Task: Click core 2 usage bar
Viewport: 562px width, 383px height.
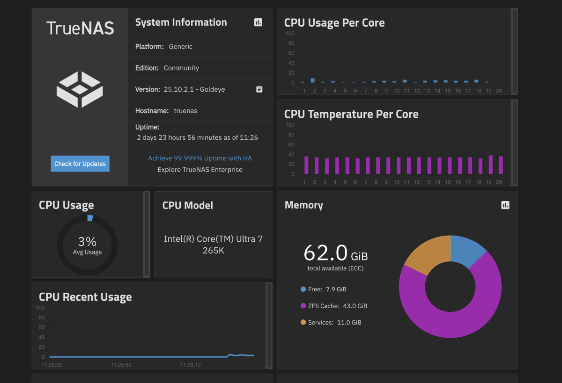Action: [313, 80]
